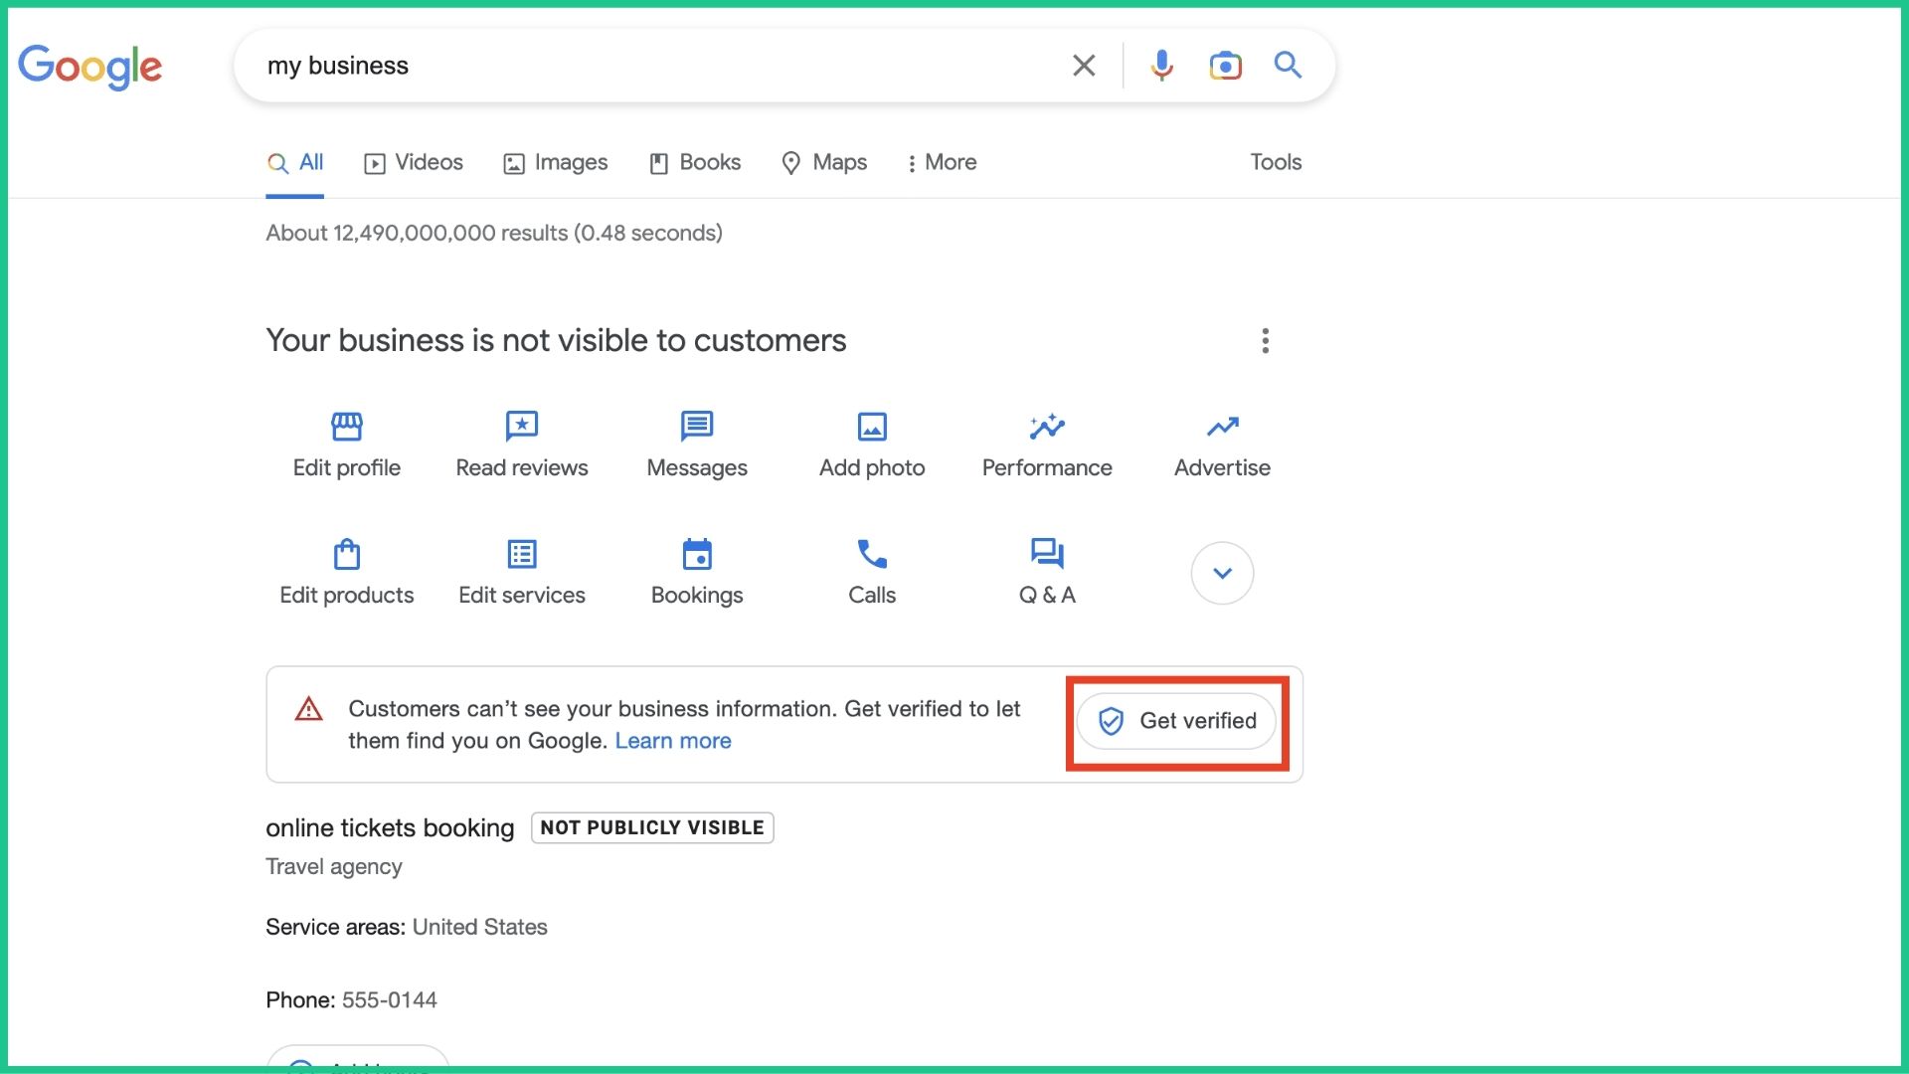Image resolution: width=1909 pixels, height=1074 pixels.
Task: Open the More search filters menu
Action: point(941,163)
